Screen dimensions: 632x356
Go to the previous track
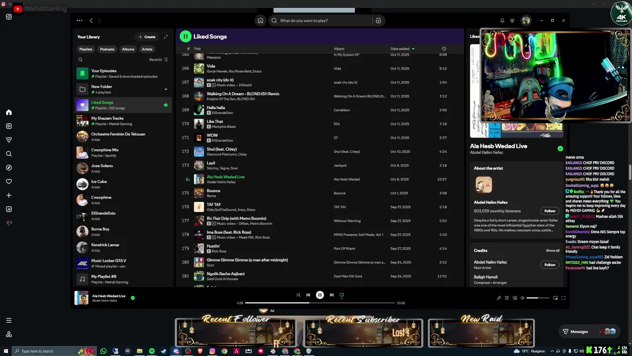click(x=308, y=295)
